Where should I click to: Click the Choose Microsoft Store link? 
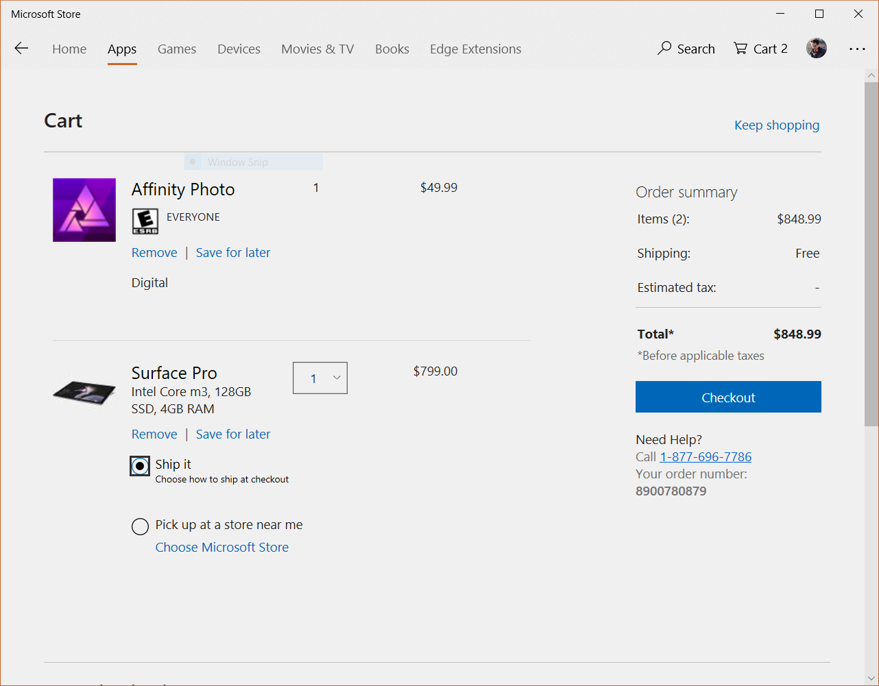pyautogui.click(x=221, y=548)
